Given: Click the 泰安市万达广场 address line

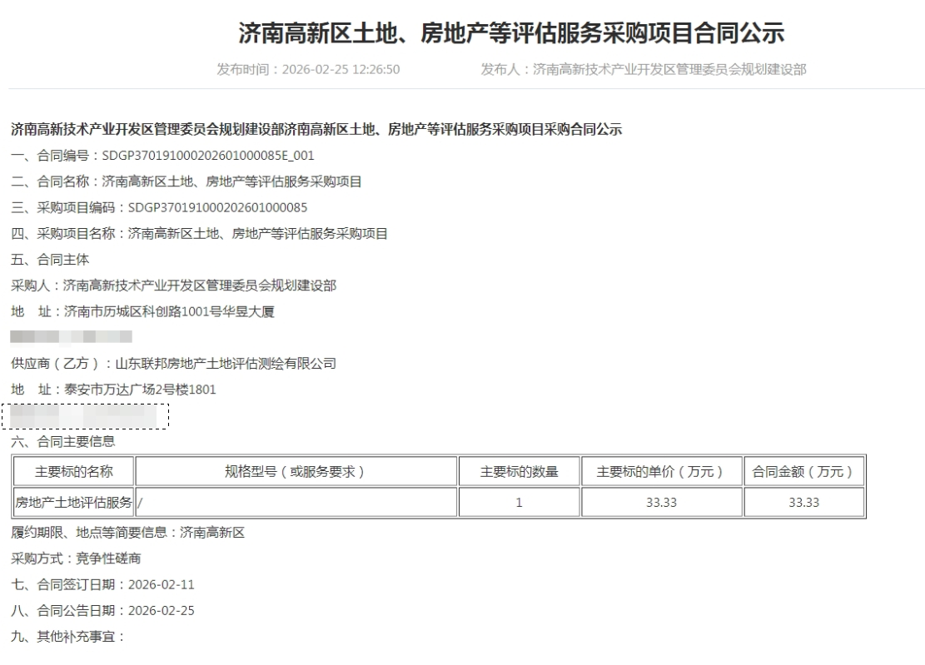Looking at the screenshot, I should (x=114, y=389).
